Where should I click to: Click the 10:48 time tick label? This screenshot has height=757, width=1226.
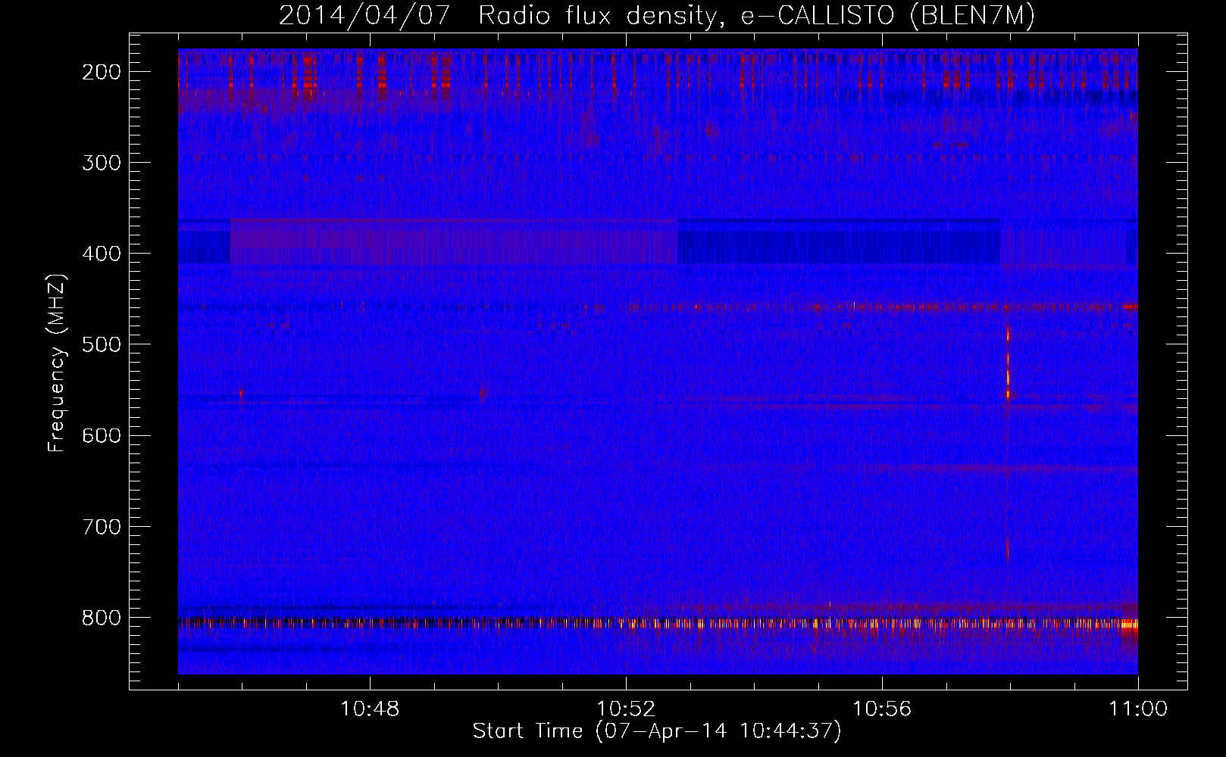coord(370,709)
